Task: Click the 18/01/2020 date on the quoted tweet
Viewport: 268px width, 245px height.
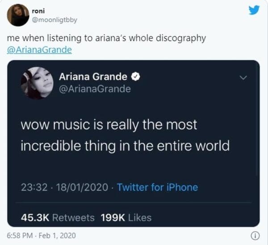Action: tap(82, 187)
